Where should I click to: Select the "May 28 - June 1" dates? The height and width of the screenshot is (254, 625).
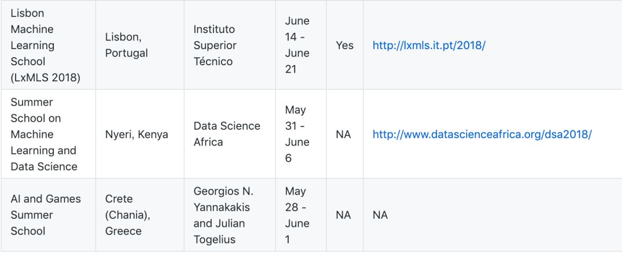coord(297,215)
